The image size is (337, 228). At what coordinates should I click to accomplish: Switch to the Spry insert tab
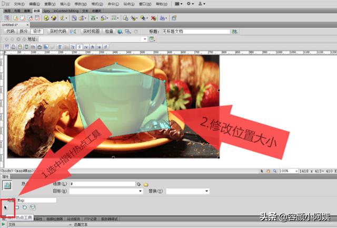pyautogui.click(x=47, y=11)
